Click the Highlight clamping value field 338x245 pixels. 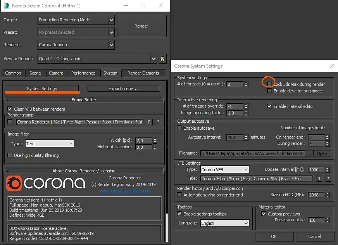click(x=144, y=147)
